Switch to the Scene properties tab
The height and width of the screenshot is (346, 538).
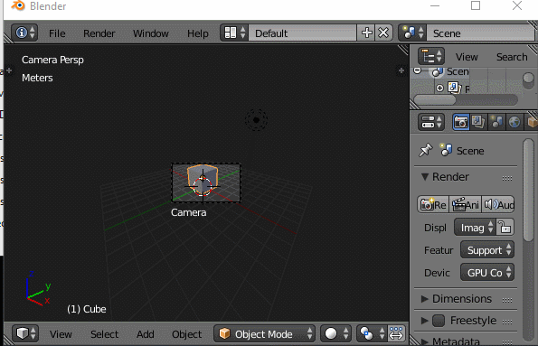[x=496, y=122]
